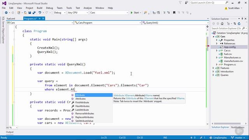The height and width of the screenshot is (140, 249).
Task: Expand the References node
Action: click(x=217, y=44)
